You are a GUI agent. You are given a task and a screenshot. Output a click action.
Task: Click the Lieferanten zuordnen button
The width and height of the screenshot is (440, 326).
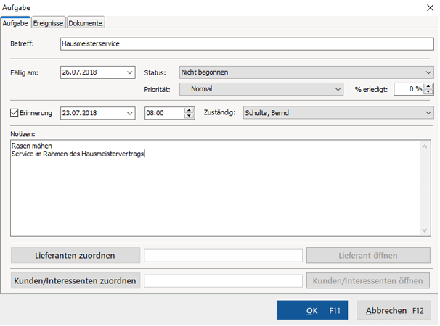(76, 256)
